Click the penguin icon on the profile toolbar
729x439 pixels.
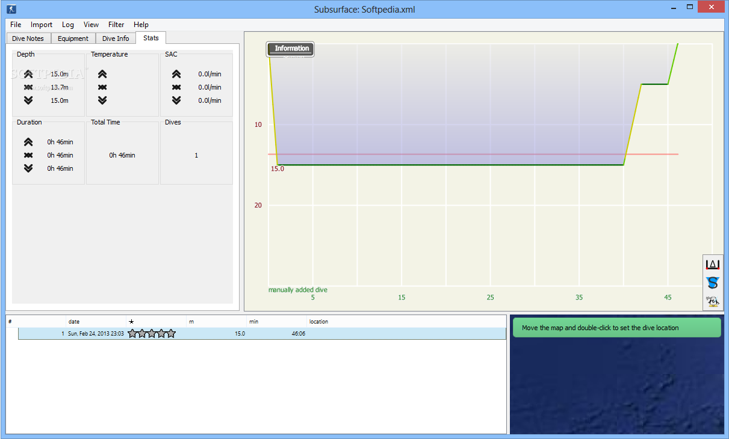click(713, 301)
